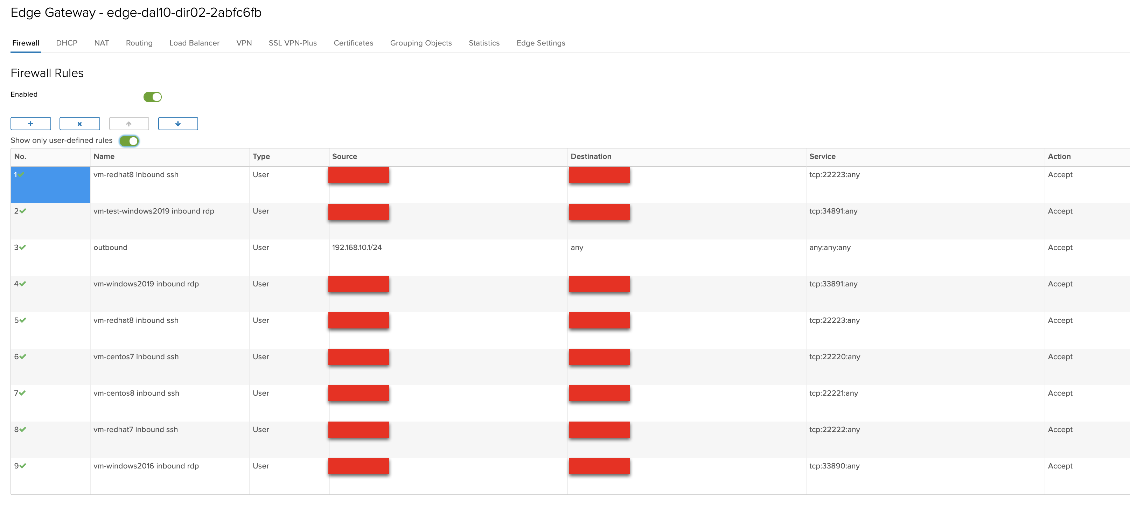Switch to the NAT tab
The width and height of the screenshot is (1130, 528).
[x=101, y=43]
